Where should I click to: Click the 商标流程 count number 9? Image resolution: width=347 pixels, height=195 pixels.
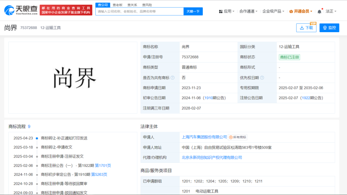29,126
